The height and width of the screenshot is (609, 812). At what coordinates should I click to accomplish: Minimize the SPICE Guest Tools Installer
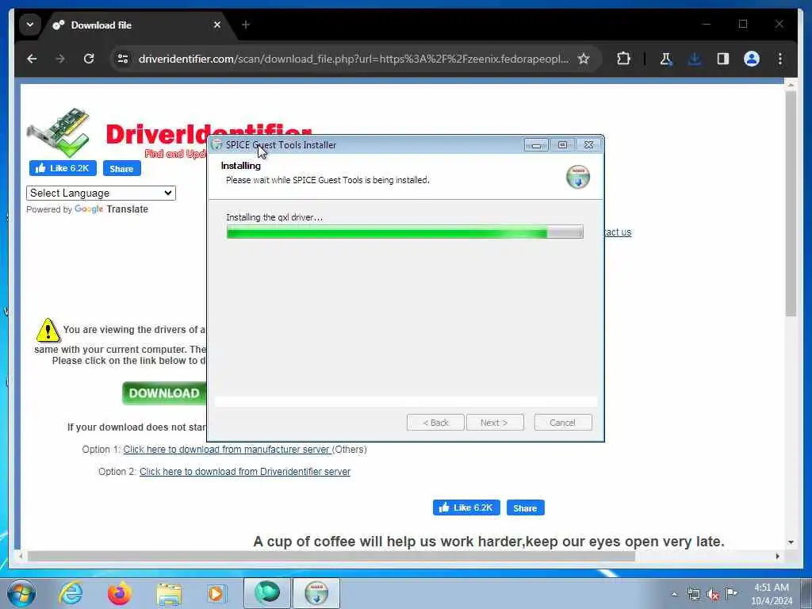[x=536, y=145]
